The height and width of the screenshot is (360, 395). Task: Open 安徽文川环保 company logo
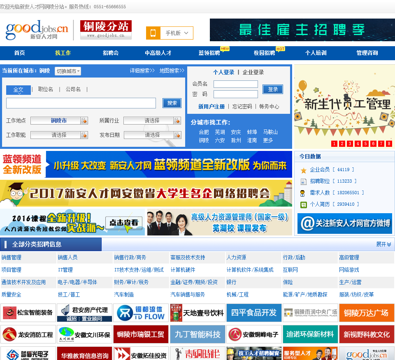pos(84,334)
